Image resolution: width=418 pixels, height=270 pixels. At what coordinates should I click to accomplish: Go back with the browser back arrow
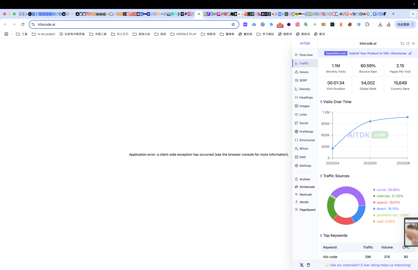pyautogui.click(x=5, y=24)
